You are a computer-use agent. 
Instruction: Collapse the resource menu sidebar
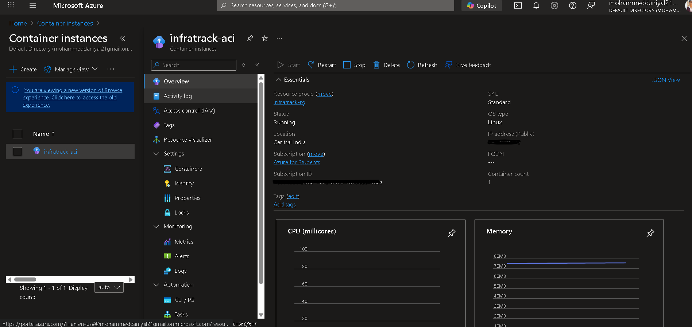pyautogui.click(x=257, y=65)
